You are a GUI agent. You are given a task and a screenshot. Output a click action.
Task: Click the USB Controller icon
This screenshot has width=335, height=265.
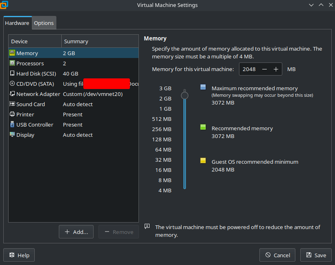(12, 125)
